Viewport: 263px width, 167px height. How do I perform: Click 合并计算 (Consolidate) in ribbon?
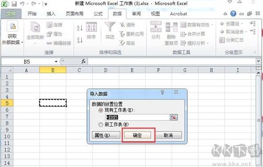(193, 34)
